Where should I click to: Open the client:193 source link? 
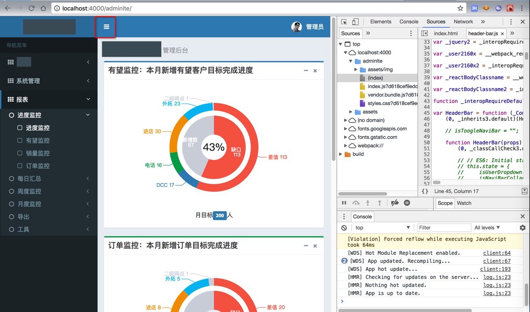[495, 269]
